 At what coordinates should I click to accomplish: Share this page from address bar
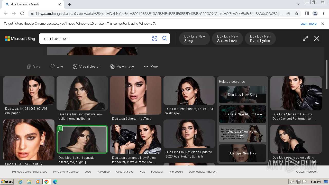(288, 13)
